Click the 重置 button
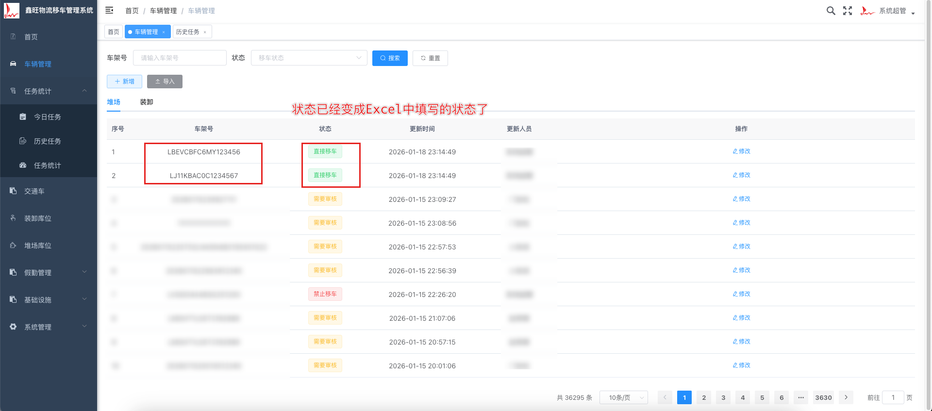This screenshot has width=932, height=411. point(430,58)
